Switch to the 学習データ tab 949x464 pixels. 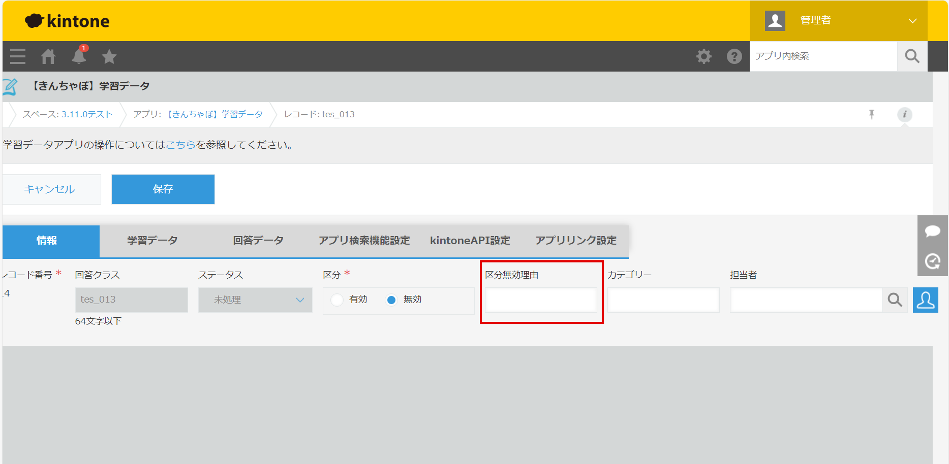coord(152,241)
